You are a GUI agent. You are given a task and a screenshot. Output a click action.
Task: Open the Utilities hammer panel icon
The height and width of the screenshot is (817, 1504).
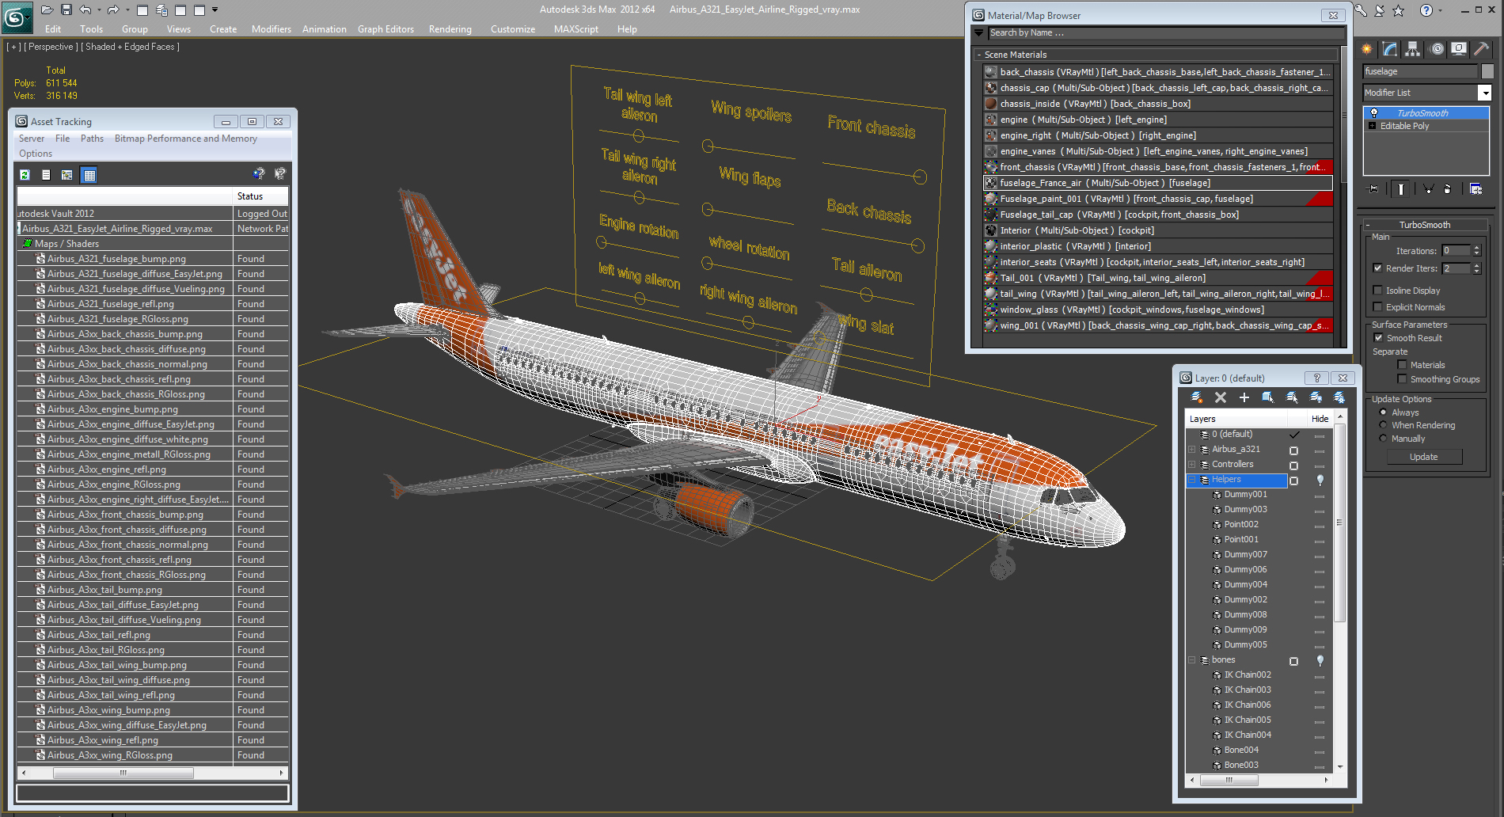click(x=1481, y=49)
